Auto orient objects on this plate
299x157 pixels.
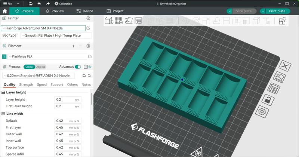279,77
